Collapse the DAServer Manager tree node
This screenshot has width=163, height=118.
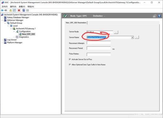pos(2,20)
